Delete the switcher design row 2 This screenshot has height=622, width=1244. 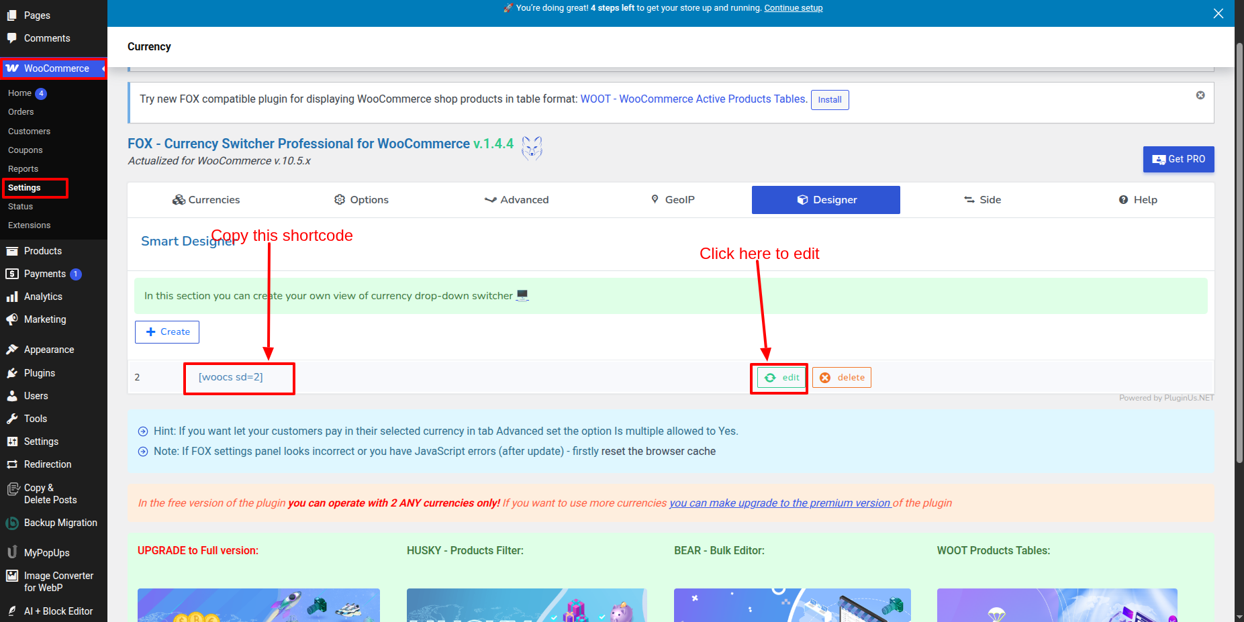[842, 378]
